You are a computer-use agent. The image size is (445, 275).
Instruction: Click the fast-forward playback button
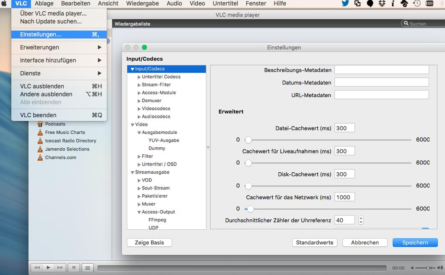point(60,267)
